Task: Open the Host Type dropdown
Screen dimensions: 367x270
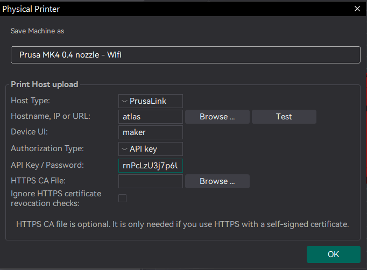Action: point(151,101)
